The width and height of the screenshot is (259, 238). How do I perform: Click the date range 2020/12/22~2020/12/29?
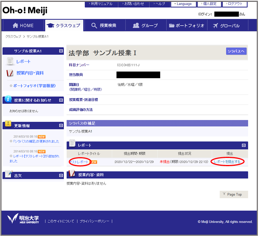(134, 162)
